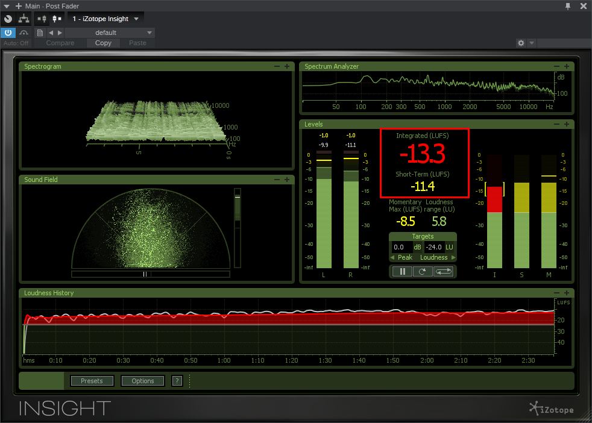
Task: Open the help question mark button
Action: coord(177,381)
